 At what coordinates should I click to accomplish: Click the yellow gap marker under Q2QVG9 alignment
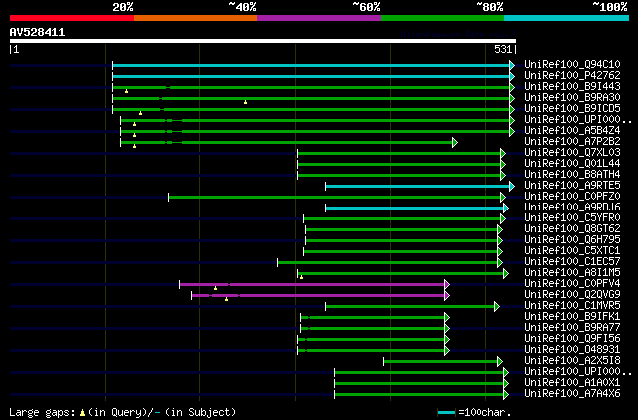226,300
